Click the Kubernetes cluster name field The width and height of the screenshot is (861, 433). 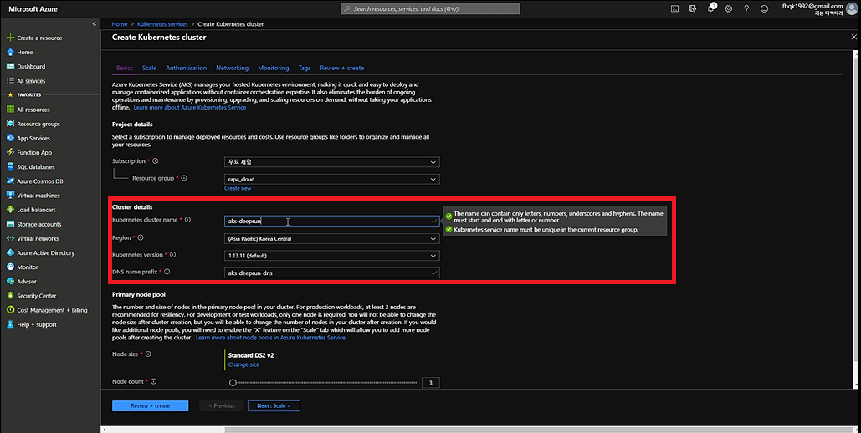pyautogui.click(x=331, y=222)
